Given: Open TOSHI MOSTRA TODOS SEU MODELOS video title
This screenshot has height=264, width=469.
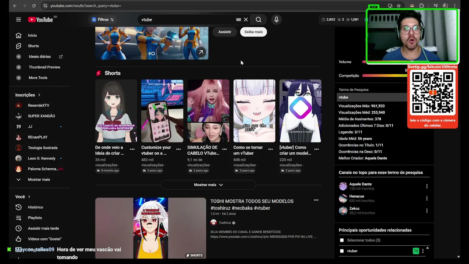Looking at the screenshot, I should 252,205.
